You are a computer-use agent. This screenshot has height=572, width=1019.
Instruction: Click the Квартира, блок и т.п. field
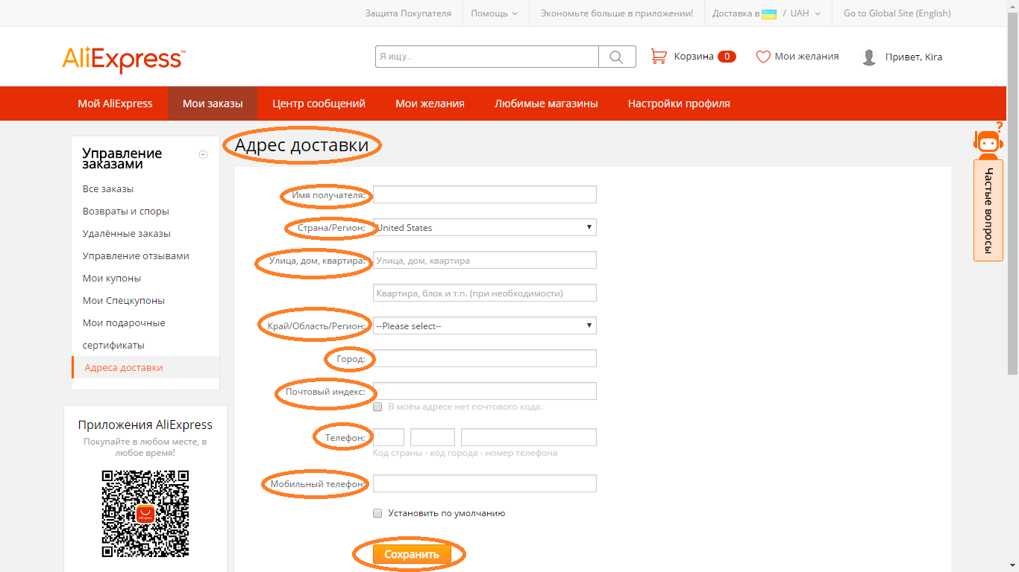click(x=485, y=293)
